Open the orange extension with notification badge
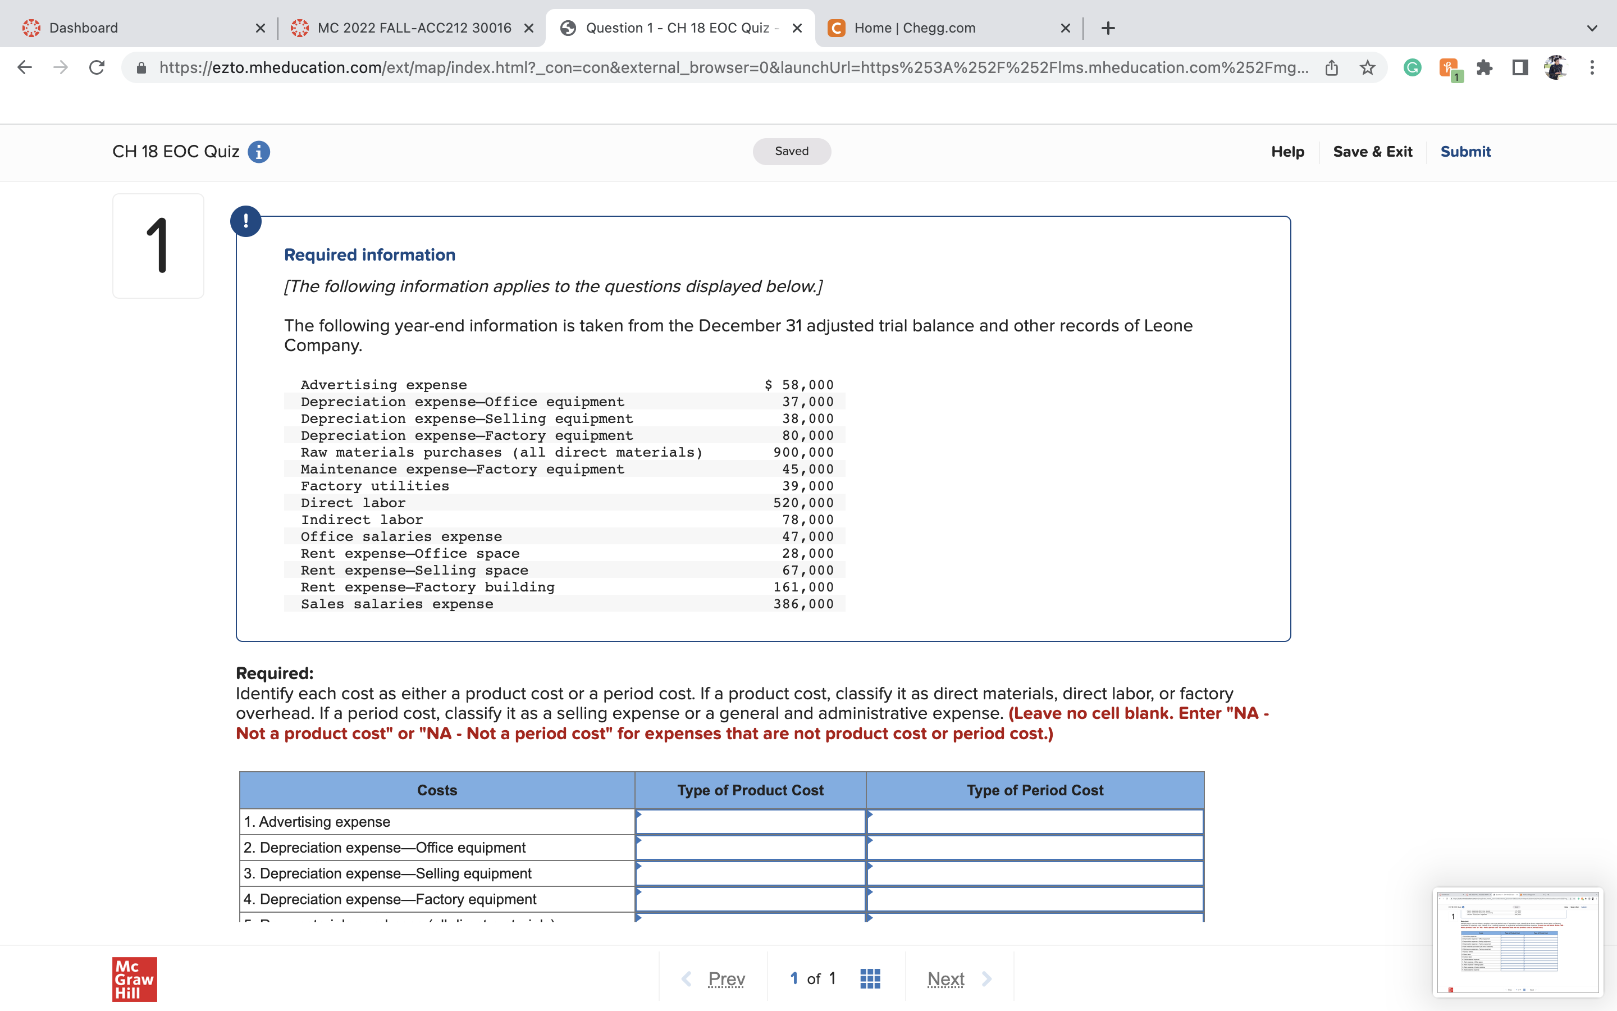 tap(1448, 67)
